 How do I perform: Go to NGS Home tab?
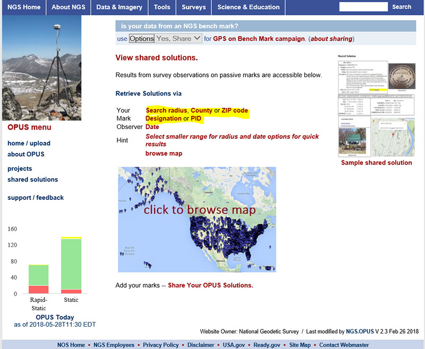pos(24,7)
